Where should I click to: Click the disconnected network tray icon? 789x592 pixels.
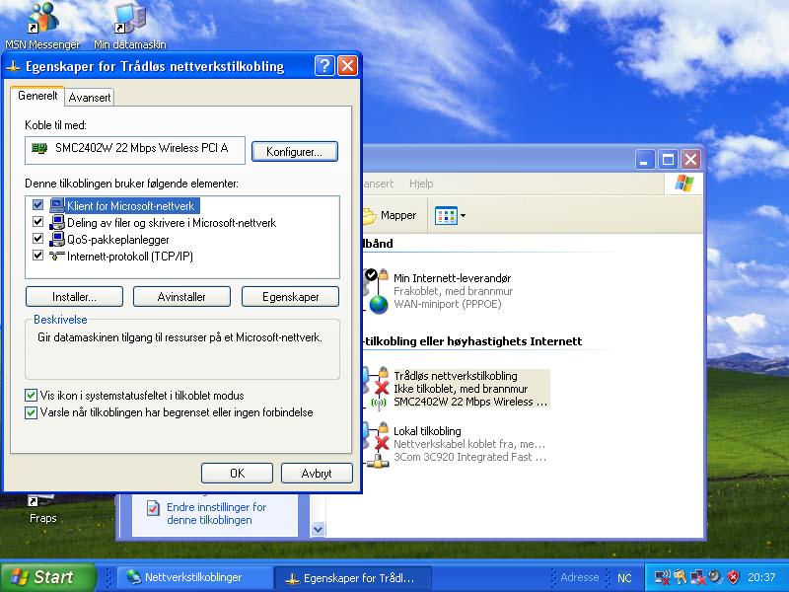coord(662,577)
